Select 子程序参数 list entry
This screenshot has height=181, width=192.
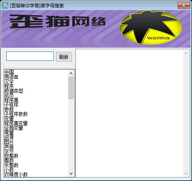pos(16,114)
